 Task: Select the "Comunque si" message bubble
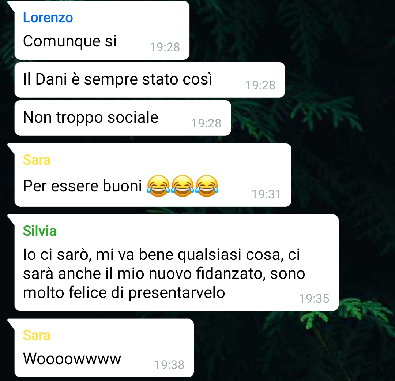pos(102,30)
